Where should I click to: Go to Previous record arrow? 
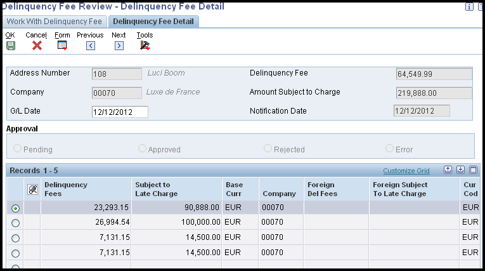(91, 46)
